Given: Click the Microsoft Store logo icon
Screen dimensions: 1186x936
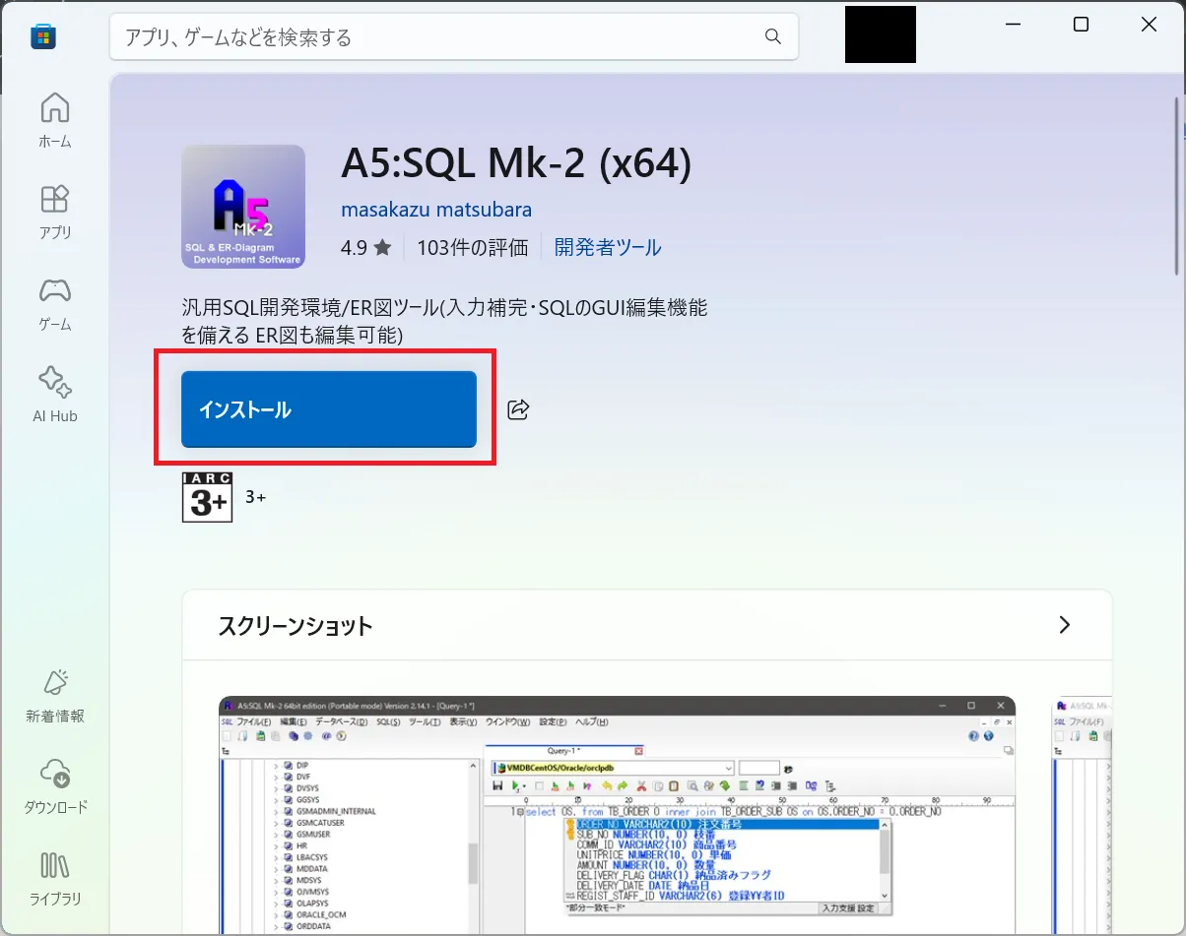Looking at the screenshot, I should 43,37.
